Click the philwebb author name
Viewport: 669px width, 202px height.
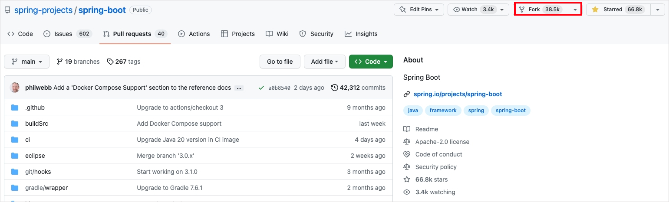[38, 88]
